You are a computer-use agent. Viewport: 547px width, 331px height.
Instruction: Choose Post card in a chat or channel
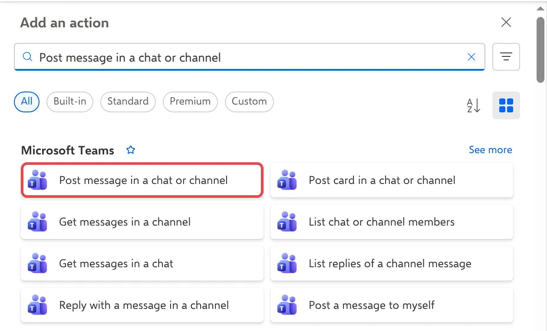pyautogui.click(x=392, y=180)
